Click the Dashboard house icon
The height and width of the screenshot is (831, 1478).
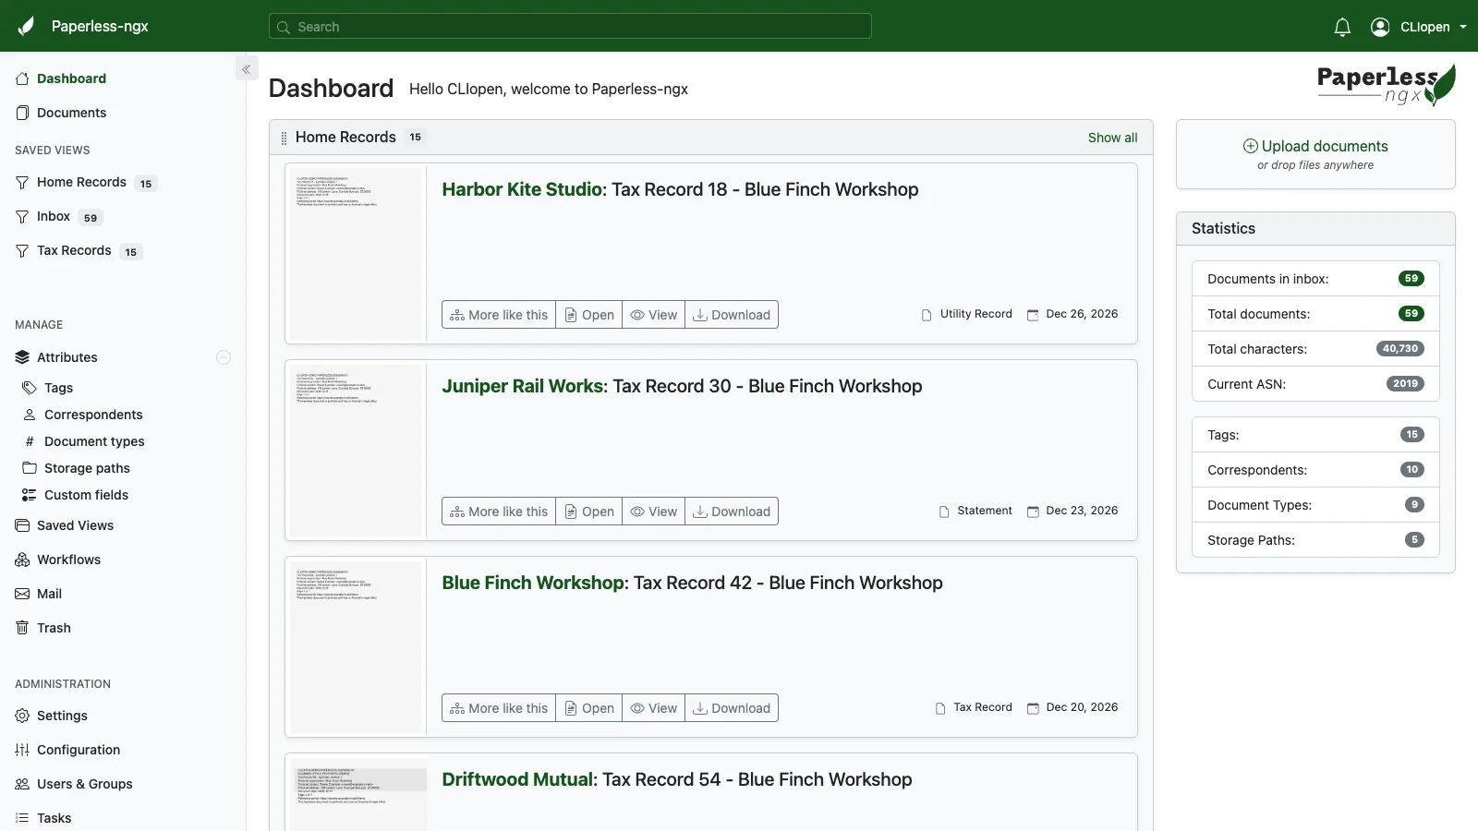[x=22, y=78]
